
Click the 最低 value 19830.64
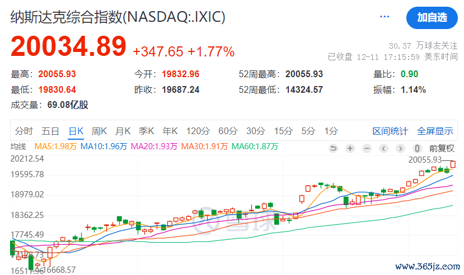pos(57,89)
